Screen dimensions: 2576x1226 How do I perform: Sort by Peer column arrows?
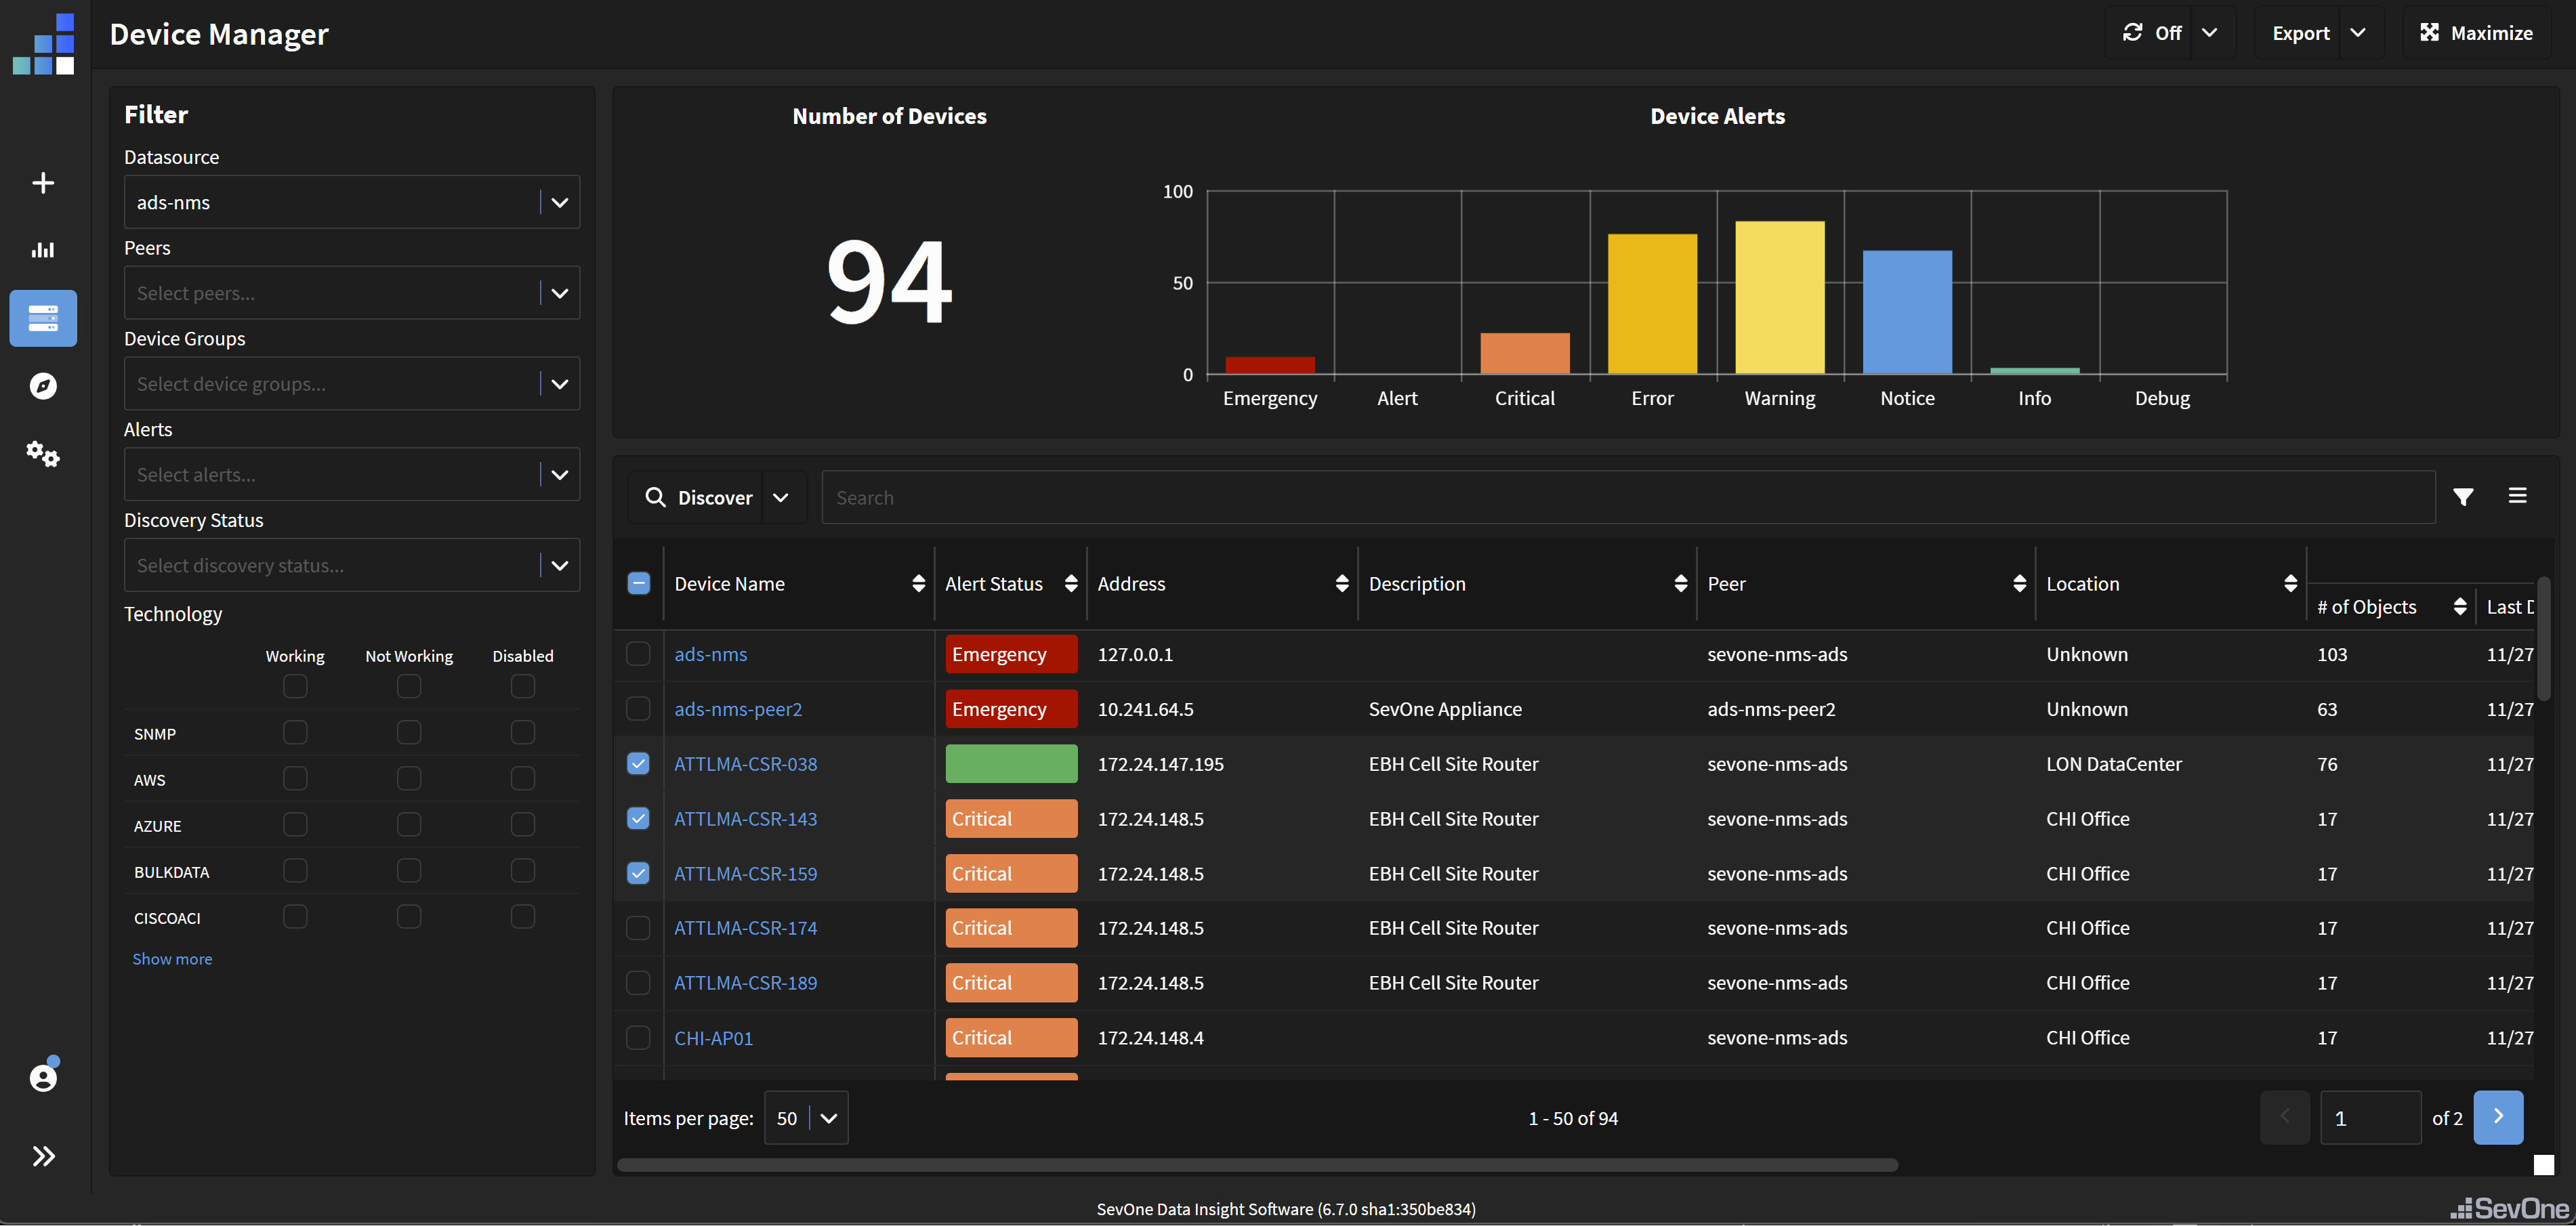(2020, 583)
